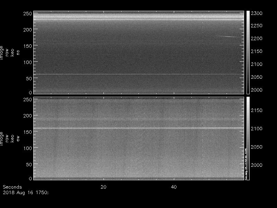The image size is (277, 208).
Task: Click the '2100' label on lower colorbar
Action: pos(257,129)
